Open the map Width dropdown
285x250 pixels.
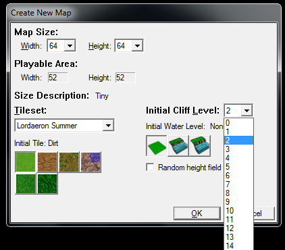[x=70, y=46]
